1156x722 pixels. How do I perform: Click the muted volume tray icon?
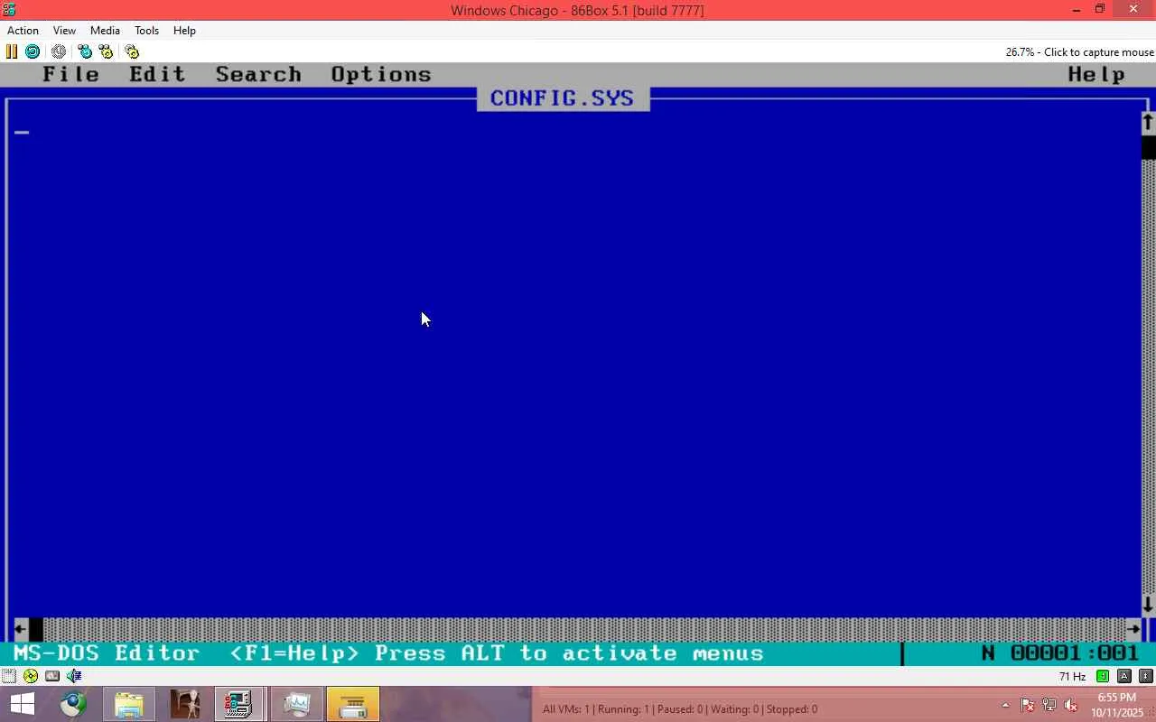pos(1071,705)
